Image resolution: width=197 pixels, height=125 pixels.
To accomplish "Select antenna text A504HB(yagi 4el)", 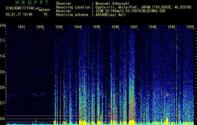I will tap(111, 15).
